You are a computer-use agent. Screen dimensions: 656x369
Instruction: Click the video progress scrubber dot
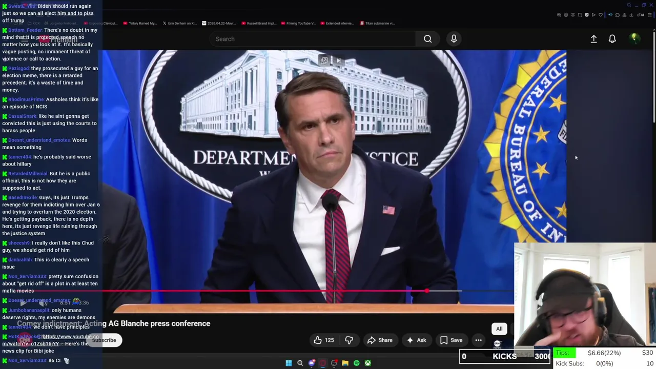tap(426, 291)
